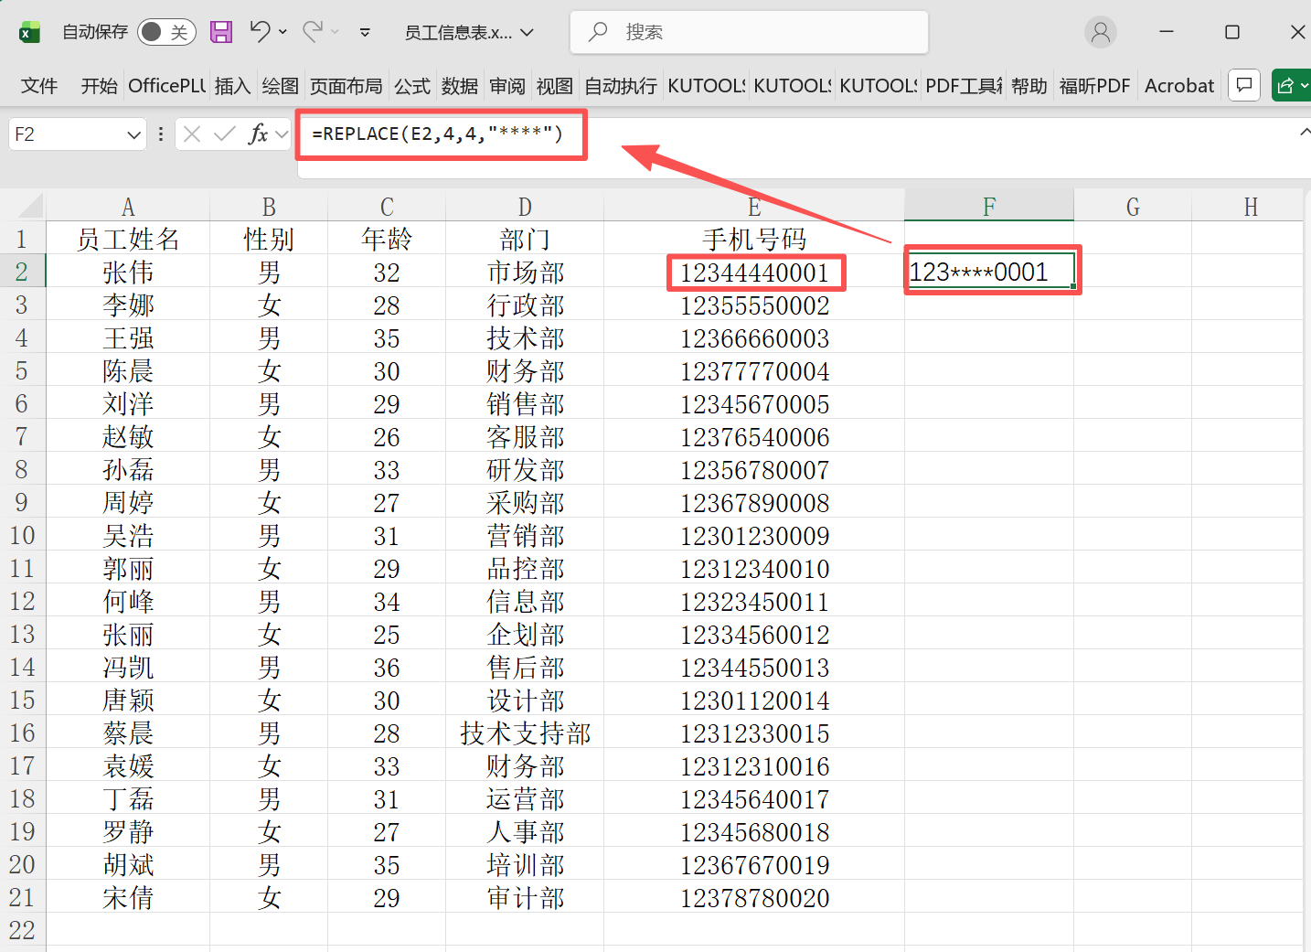This screenshot has height=952, width=1311.
Task: Switch to the 开始 ribbon tab
Action: coord(98,85)
